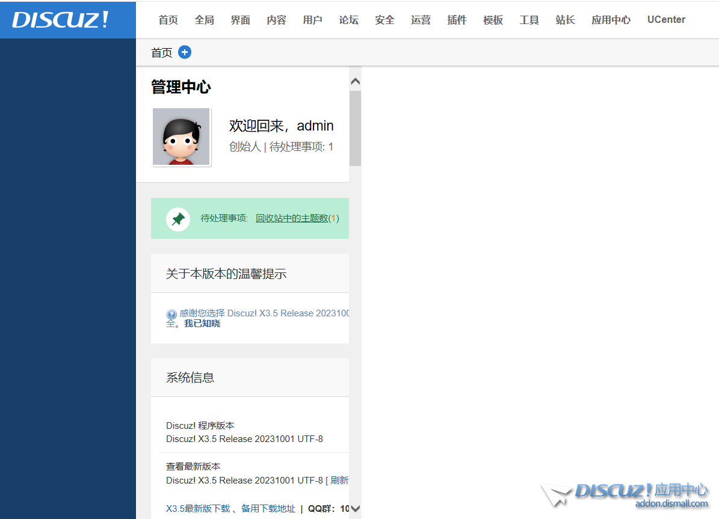The image size is (719, 519).
Task: Open the 全局 menu
Action: (205, 20)
